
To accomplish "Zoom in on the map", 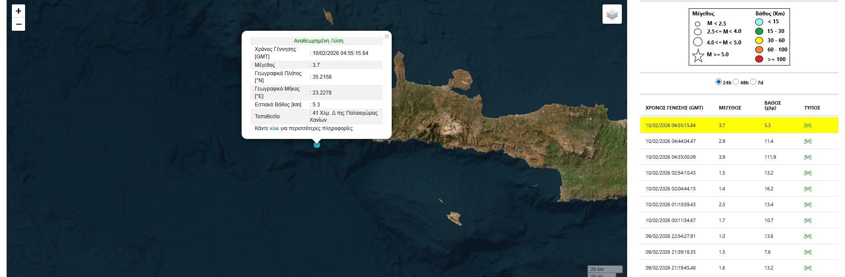I will [x=18, y=11].
